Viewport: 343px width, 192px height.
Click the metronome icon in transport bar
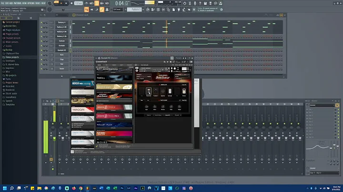pyautogui.click(x=86, y=3)
